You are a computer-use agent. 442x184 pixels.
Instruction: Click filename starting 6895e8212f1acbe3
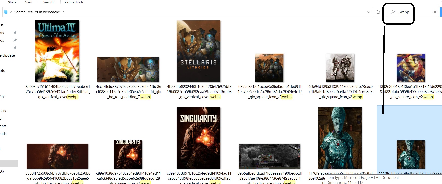(270, 92)
